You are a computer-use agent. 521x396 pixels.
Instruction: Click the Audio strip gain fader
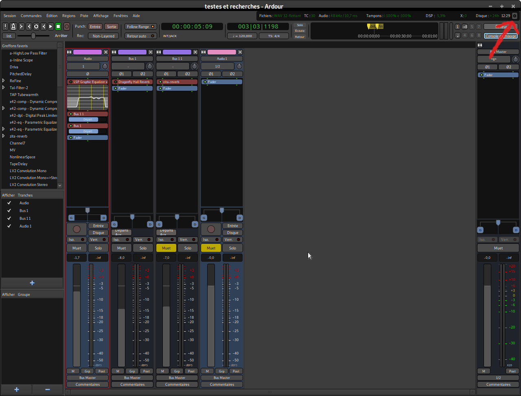point(77,315)
